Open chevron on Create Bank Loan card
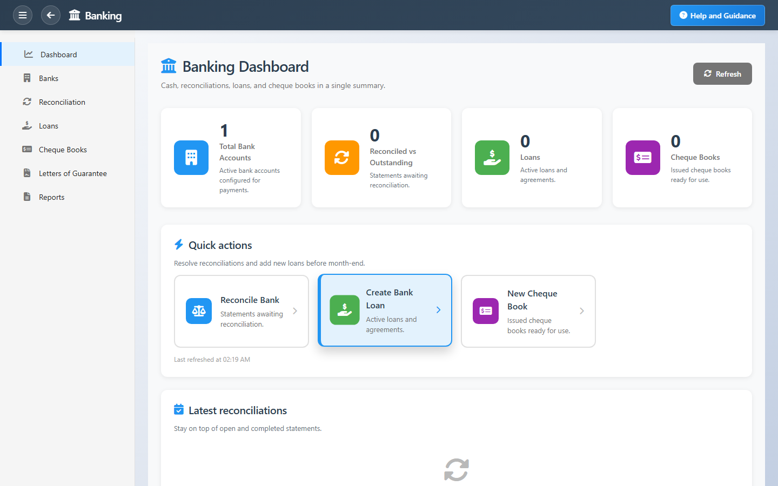The image size is (778, 486). click(x=438, y=310)
